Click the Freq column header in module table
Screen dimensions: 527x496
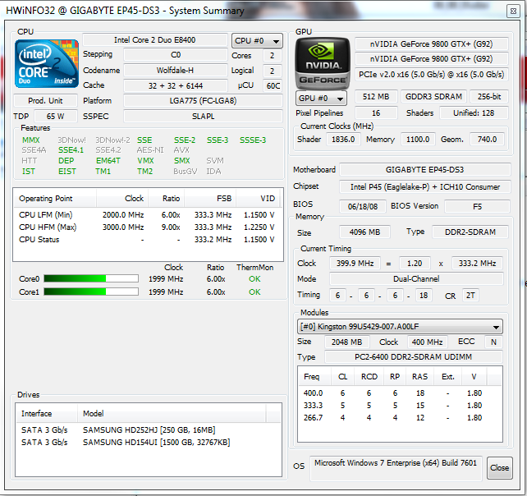[x=314, y=377]
